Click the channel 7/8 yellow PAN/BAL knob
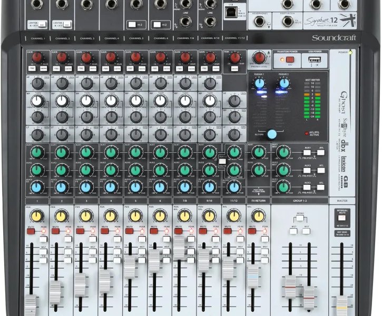 tap(184, 216)
